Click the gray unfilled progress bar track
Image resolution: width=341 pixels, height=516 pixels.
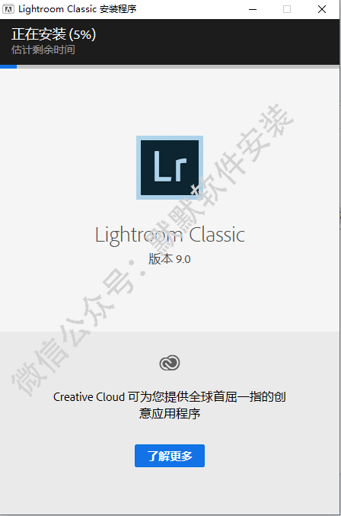(x=178, y=66)
